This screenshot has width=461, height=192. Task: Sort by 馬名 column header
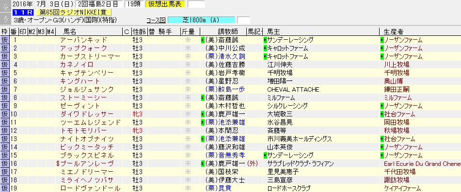70,32
